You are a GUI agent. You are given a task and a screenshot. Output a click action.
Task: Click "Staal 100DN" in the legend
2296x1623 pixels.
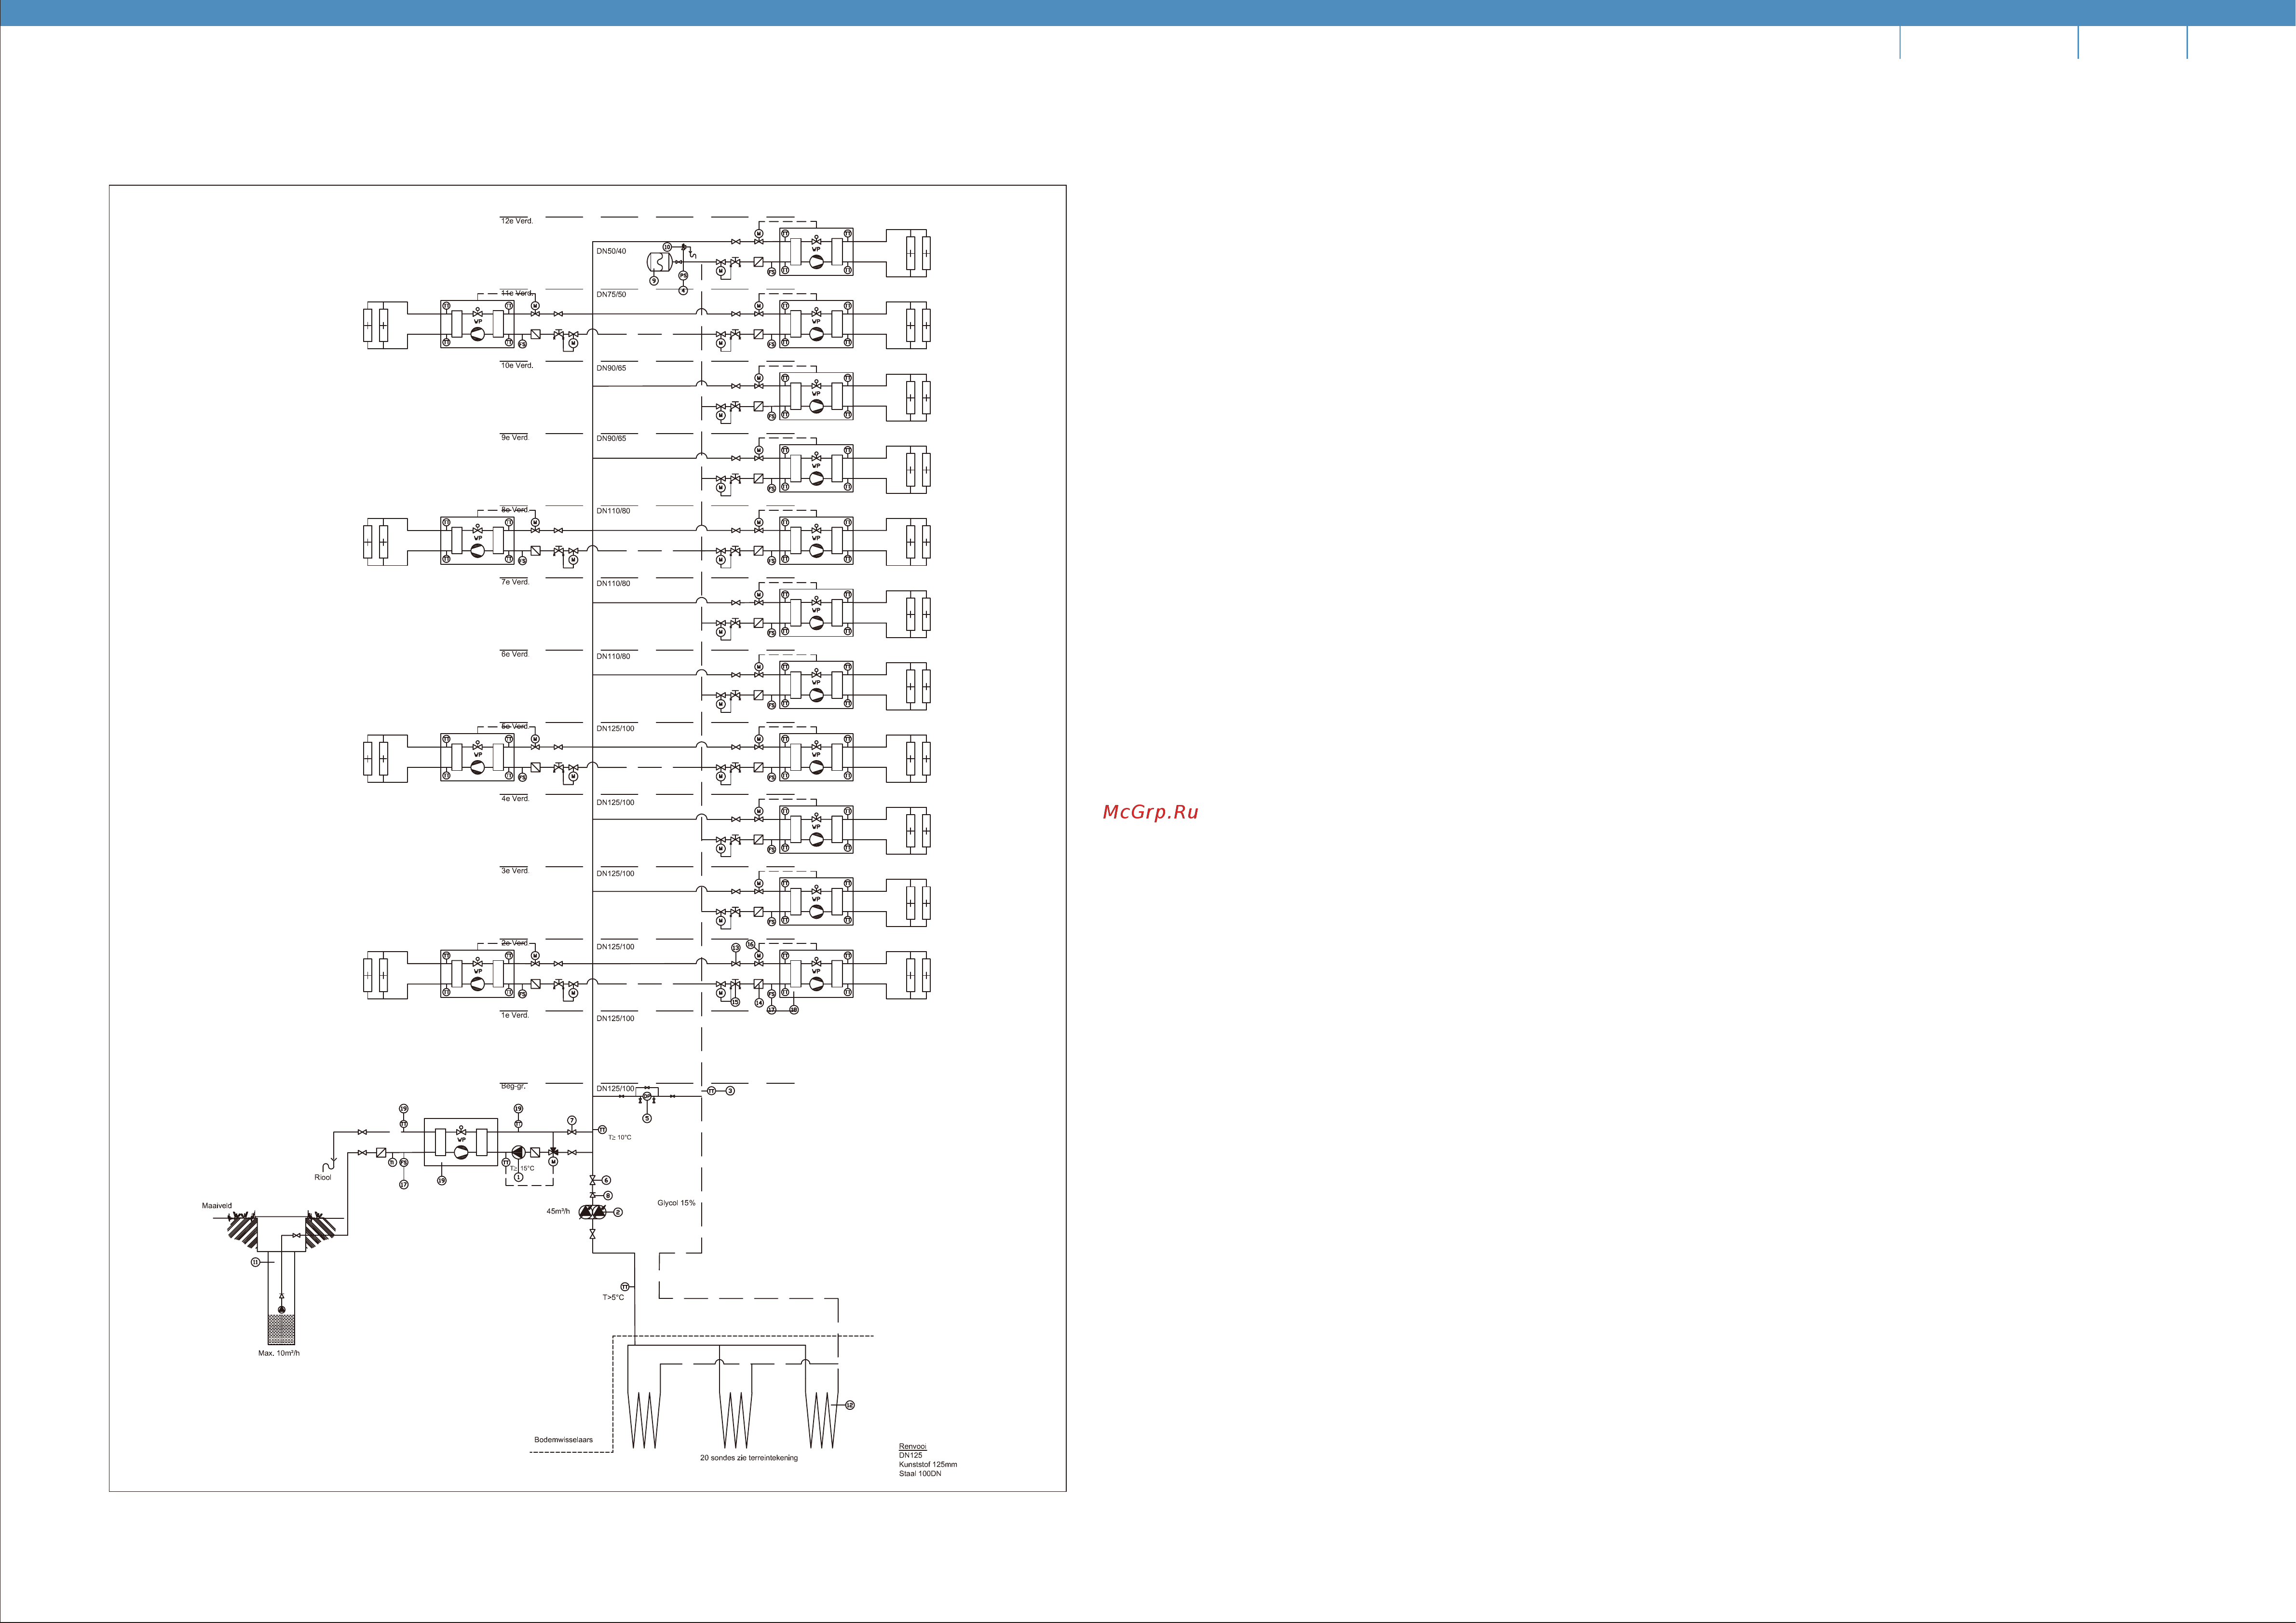[x=920, y=1473]
